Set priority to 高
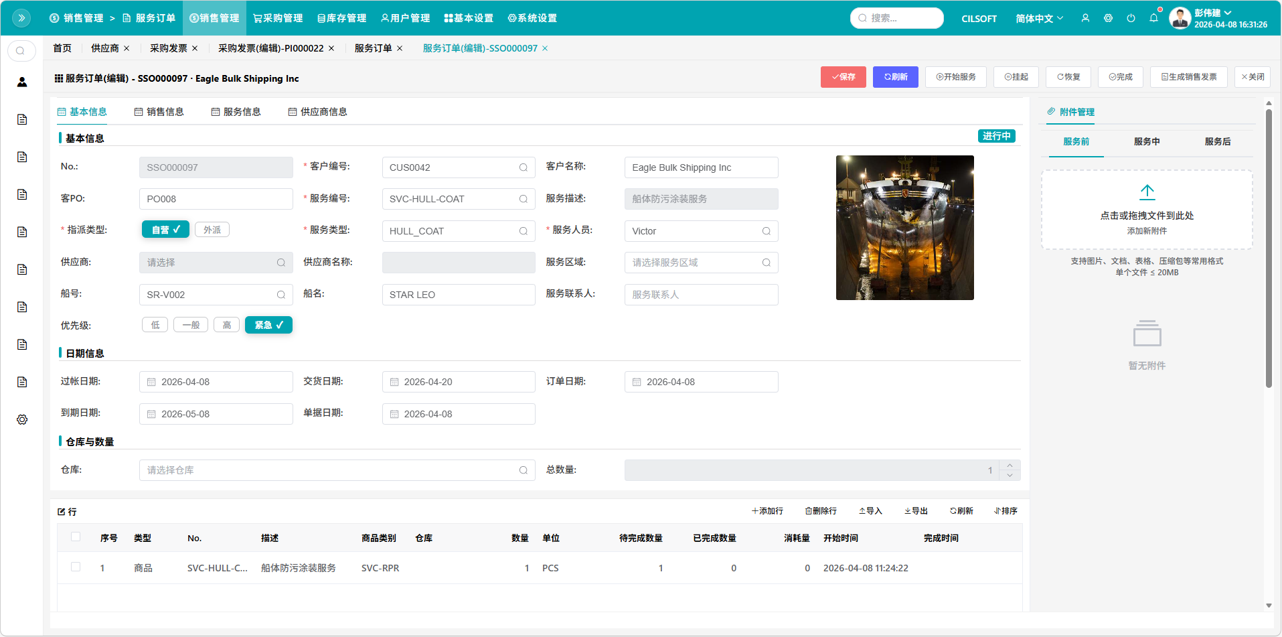Image resolution: width=1282 pixels, height=637 pixels. click(226, 325)
